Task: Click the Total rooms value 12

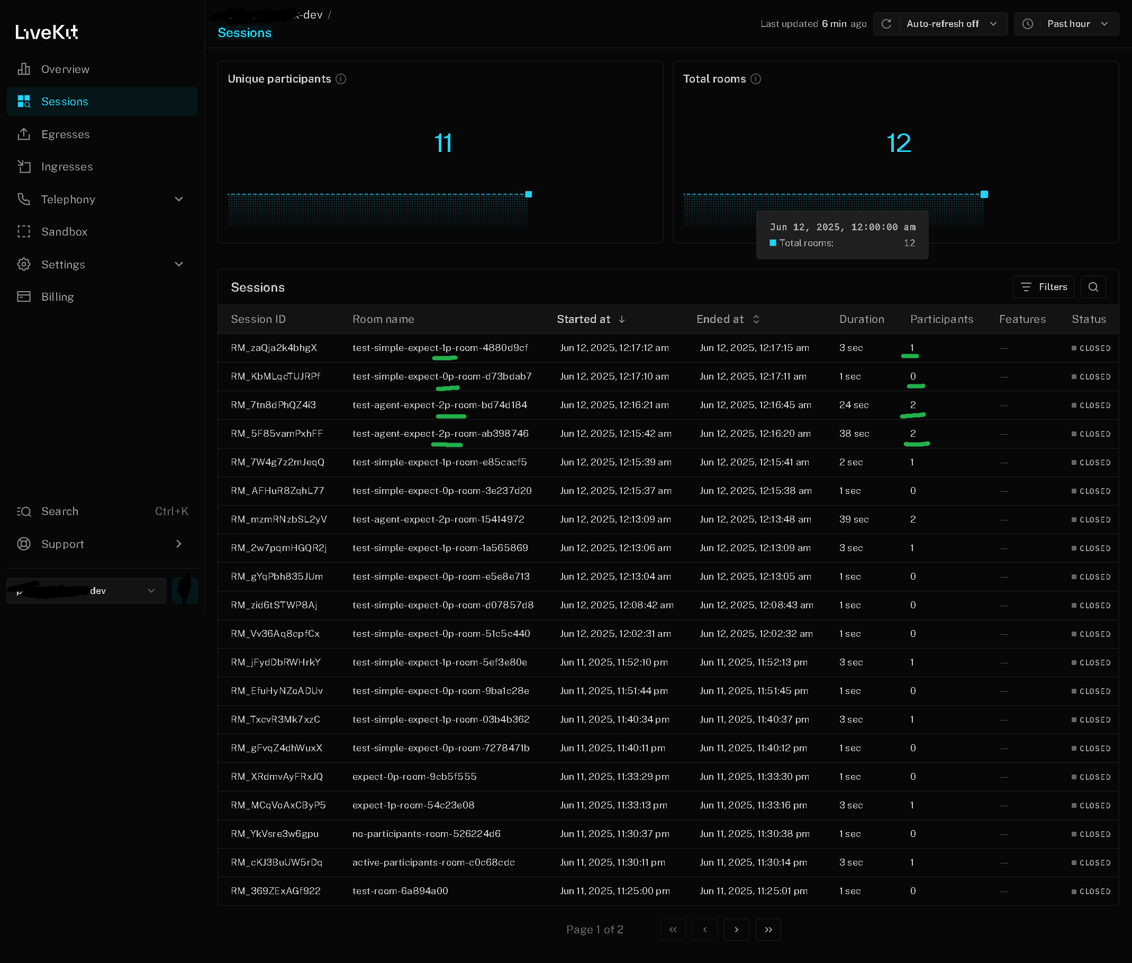Action: [899, 143]
